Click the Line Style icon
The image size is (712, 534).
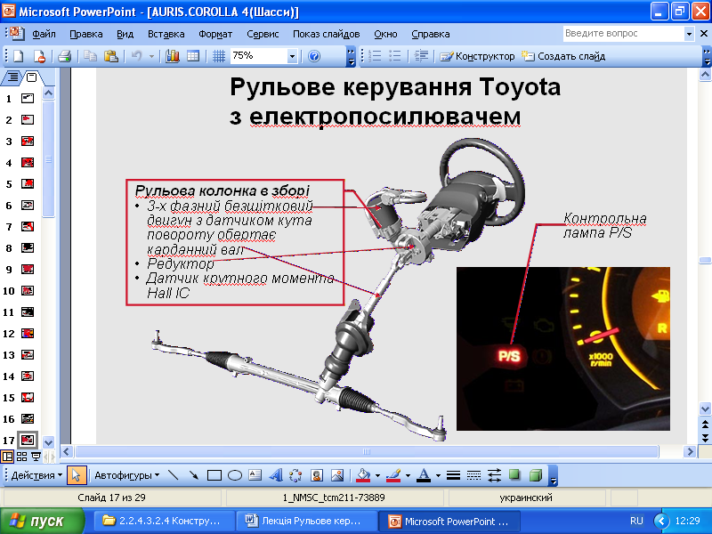pos(453,475)
